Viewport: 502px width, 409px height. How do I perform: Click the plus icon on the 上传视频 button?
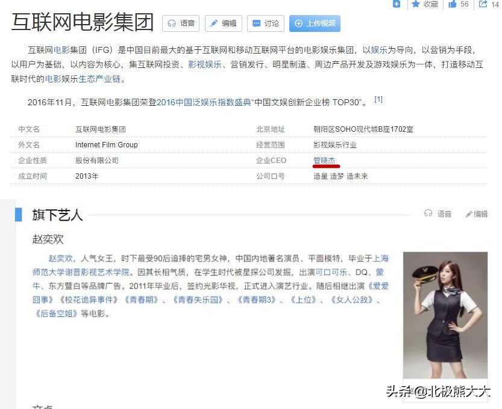point(299,23)
